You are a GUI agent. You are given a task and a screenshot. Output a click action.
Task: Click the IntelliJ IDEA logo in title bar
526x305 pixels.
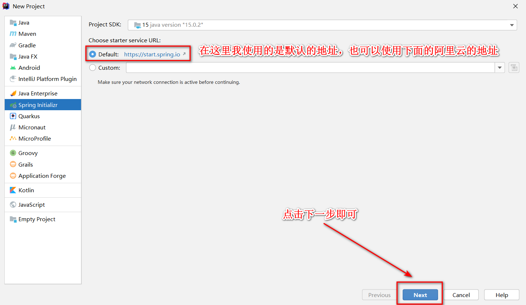coord(6,6)
